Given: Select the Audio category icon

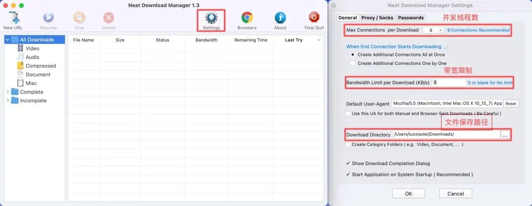Looking at the screenshot, I should click(x=20, y=57).
